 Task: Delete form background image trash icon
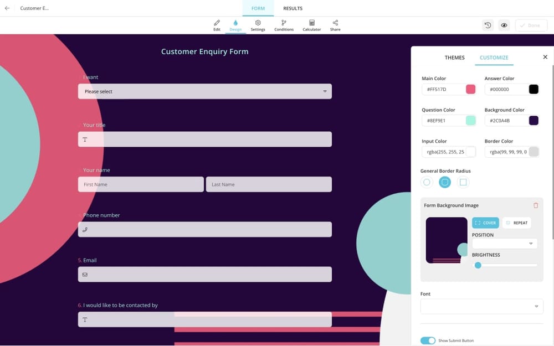click(536, 205)
